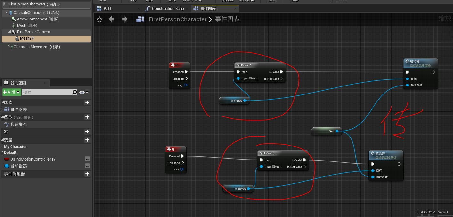Close the 视口 tab
The height and width of the screenshot is (217, 453).
point(138,9)
